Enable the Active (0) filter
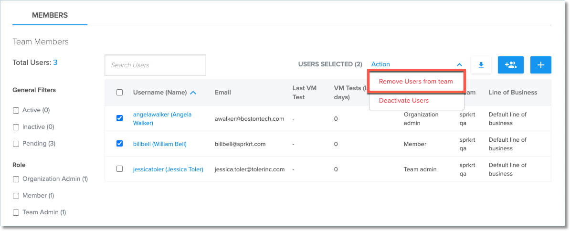This screenshot has height=231, width=570. pyautogui.click(x=16, y=110)
